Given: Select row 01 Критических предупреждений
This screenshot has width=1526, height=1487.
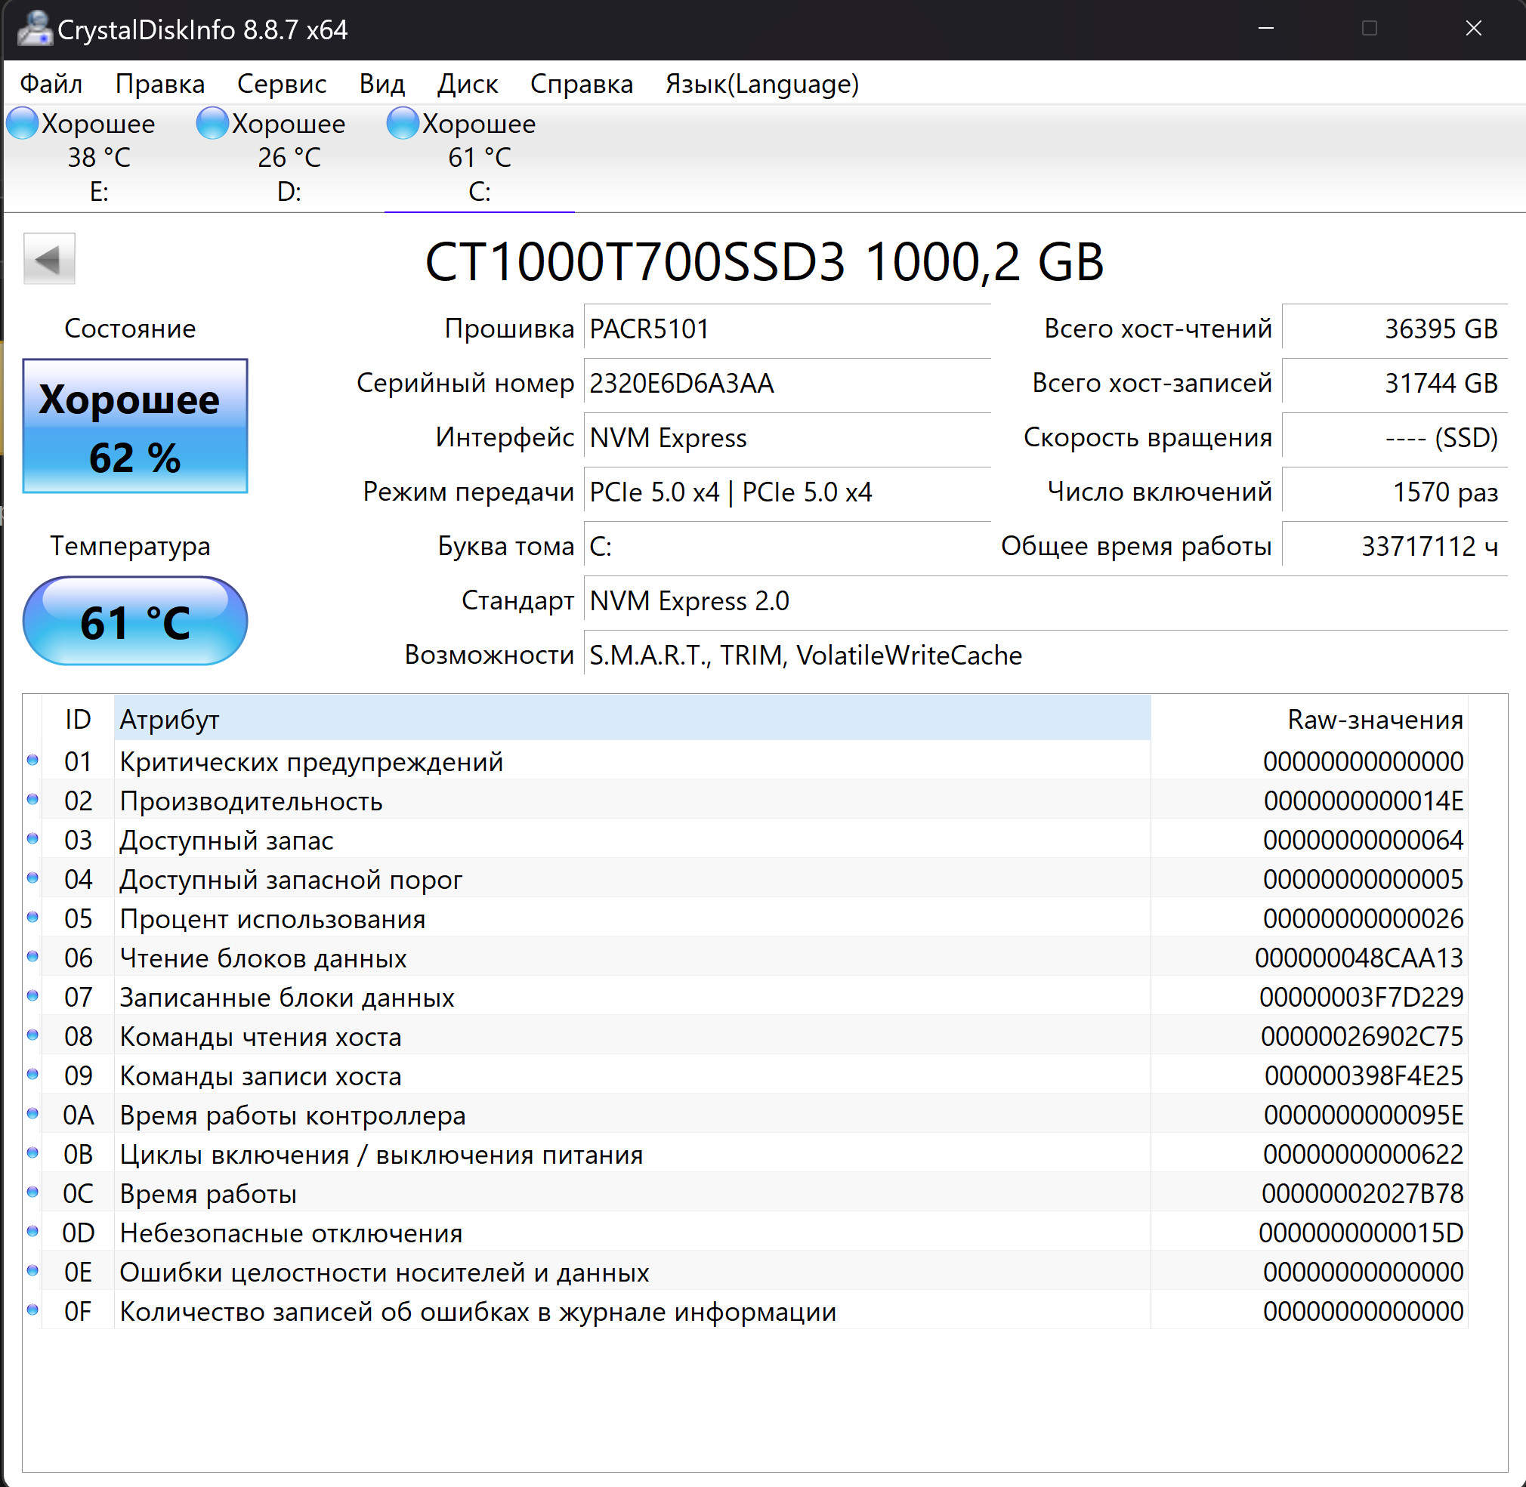Looking at the screenshot, I should 746,761.
